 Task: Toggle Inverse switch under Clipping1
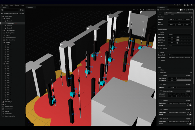tap(190, 105)
